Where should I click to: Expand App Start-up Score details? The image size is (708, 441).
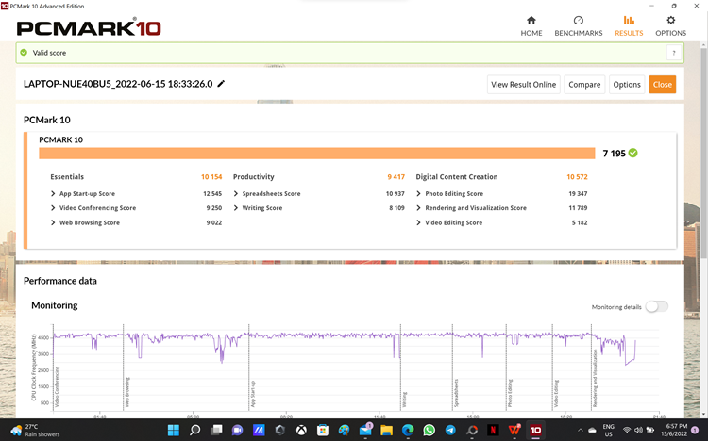pos(53,193)
